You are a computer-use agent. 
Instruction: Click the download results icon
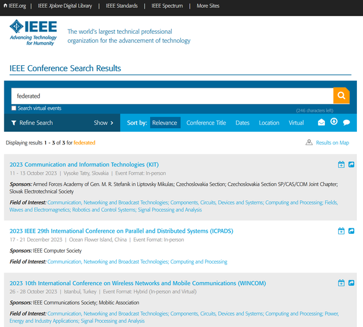pyautogui.click(x=334, y=121)
